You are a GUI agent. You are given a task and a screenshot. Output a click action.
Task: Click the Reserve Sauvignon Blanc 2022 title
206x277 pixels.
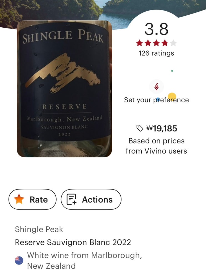tap(73, 242)
